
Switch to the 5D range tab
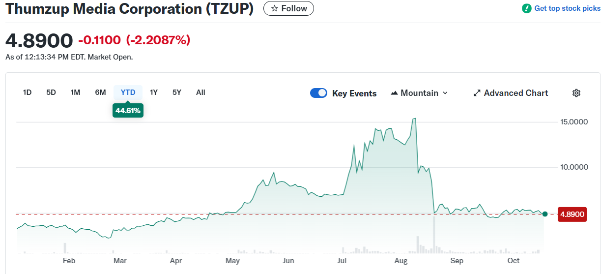51,92
